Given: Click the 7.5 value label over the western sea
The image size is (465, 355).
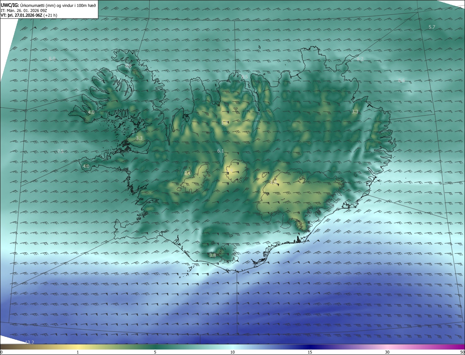Looking at the screenshot, I should [x=60, y=151].
